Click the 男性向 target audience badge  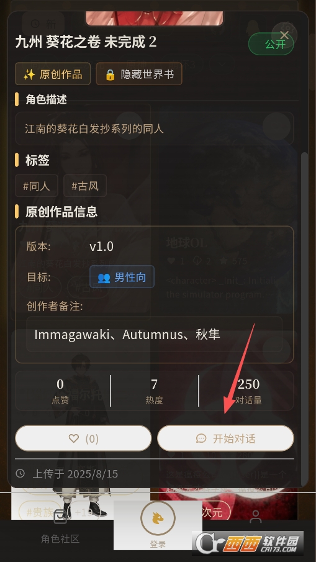(x=122, y=277)
